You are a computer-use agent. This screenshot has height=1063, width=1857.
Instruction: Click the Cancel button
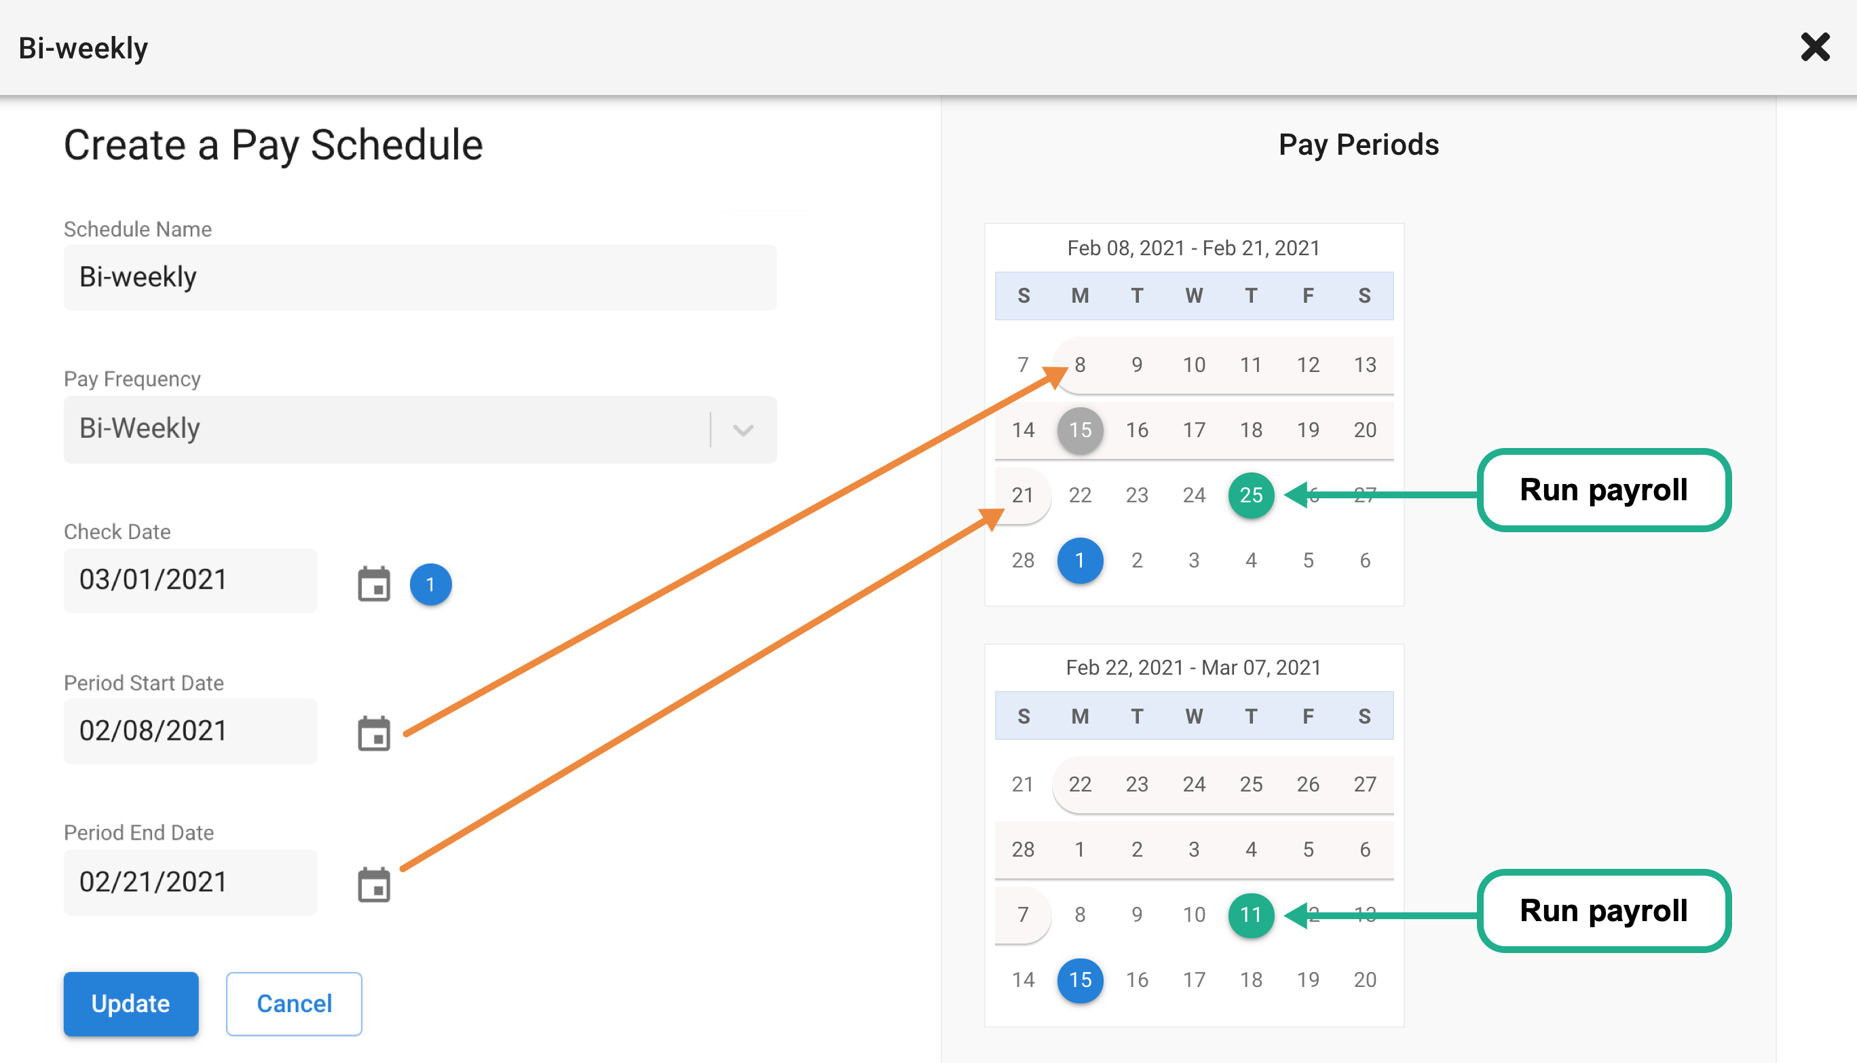[x=294, y=1003]
